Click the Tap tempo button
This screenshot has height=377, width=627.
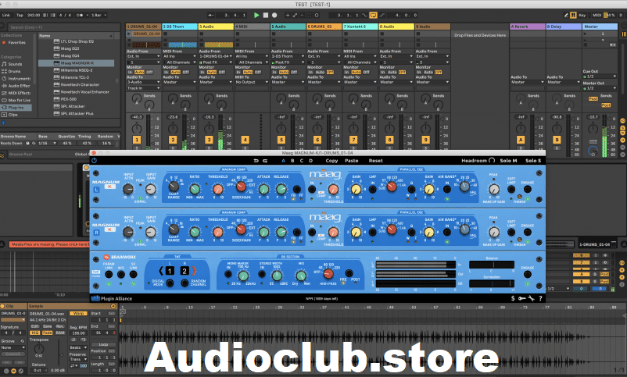pos(20,15)
